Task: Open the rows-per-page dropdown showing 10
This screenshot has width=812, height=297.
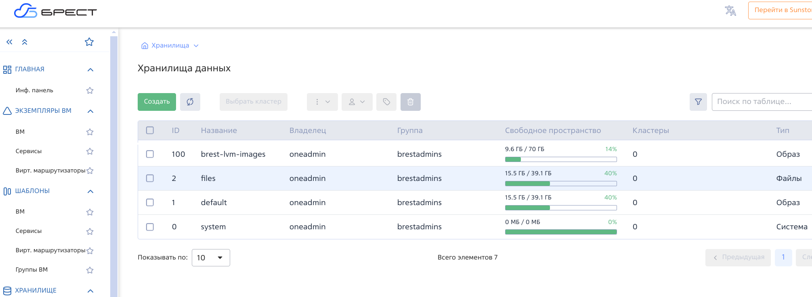Action: pos(210,258)
